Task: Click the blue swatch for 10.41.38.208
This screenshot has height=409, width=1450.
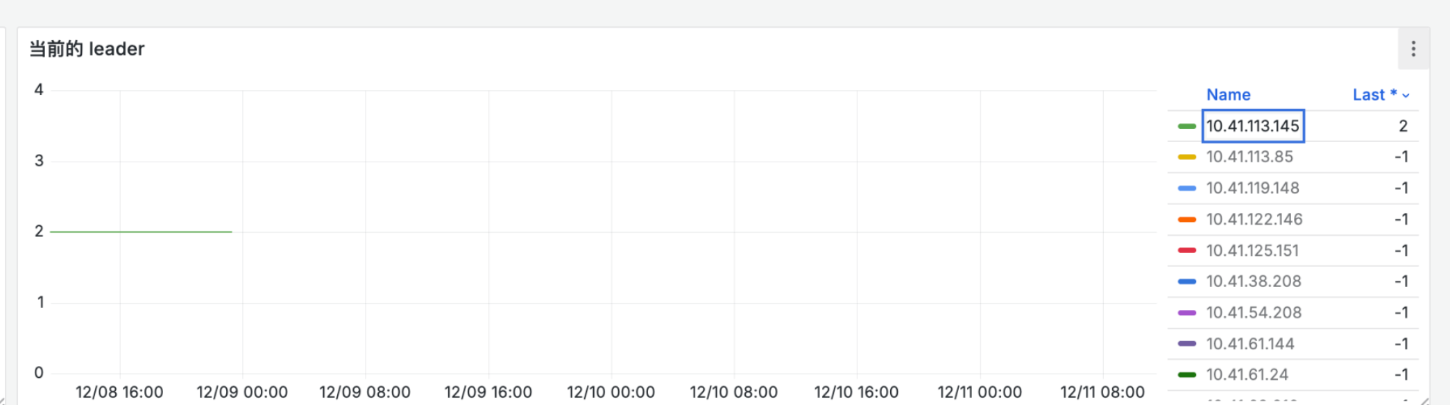Action: click(1186, 281)
